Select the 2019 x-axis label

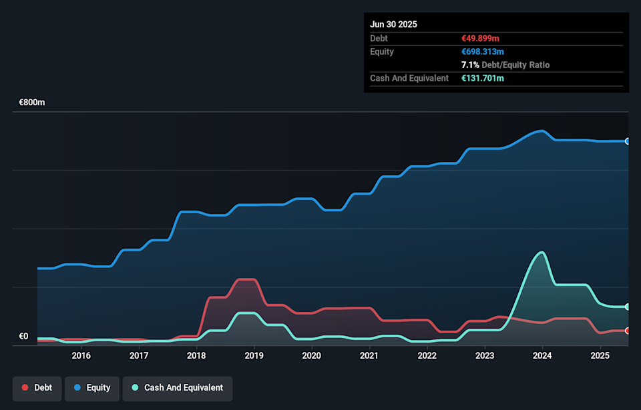(x=254, y=356)
